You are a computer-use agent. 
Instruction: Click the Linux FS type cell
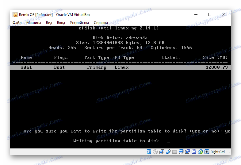122,67
